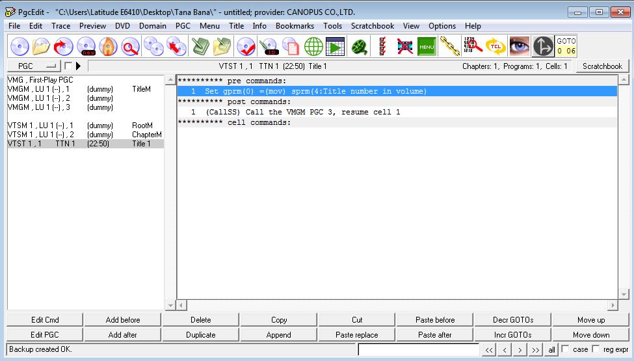Click the Scratchbook button
634x361 pixels.
click(602, 66)
